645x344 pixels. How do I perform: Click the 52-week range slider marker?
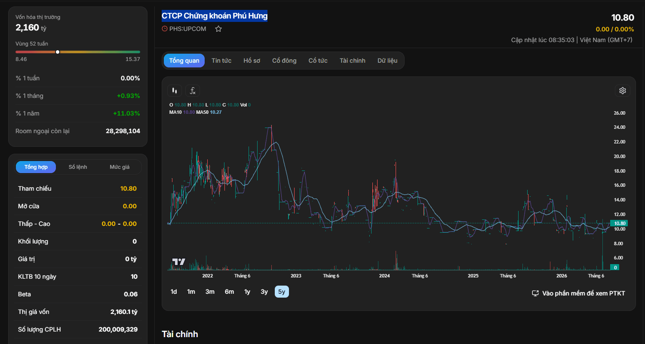tap(58, 52)
